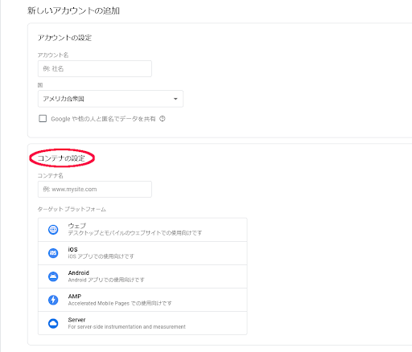This screenshot has height=352, width=412.
Task: Click the AMP lightning bolt icon
Action: point(53,300)
